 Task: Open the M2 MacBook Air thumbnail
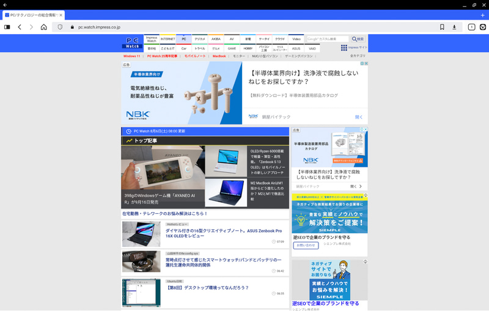pyautogui.click(x=226, y=192)
